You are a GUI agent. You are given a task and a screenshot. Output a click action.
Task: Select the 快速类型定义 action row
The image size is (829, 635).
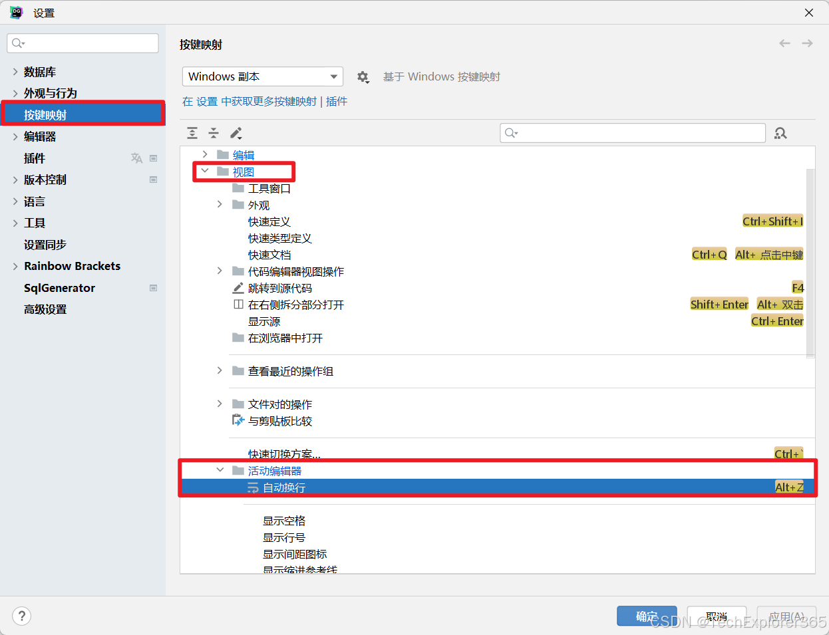[x=497, y=238]
